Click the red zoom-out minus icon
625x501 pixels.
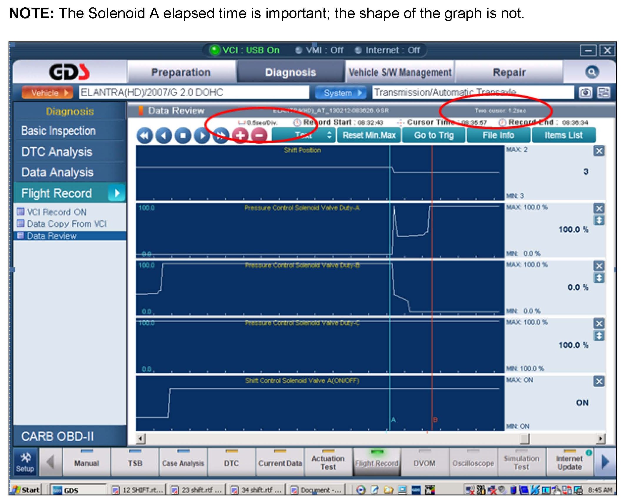(259, 135)
